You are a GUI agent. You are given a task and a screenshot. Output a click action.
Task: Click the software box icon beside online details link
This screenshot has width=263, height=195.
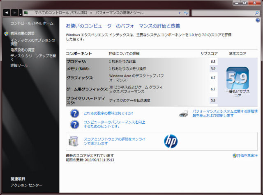pyautogui.click(x=74, y=141)
